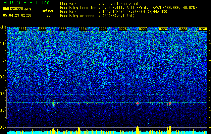Select the A504HB(yagi 4el) antenna text
Viewport: 211px width, 134px height.
point(118,16)
